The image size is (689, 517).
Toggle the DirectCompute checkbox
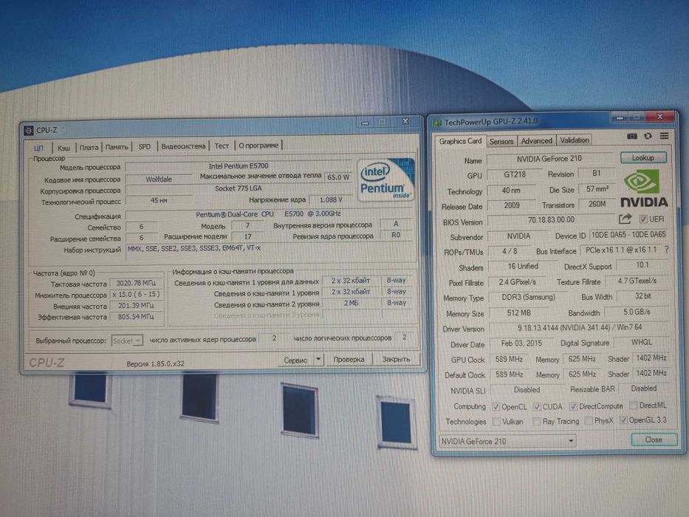pos(573,406)
